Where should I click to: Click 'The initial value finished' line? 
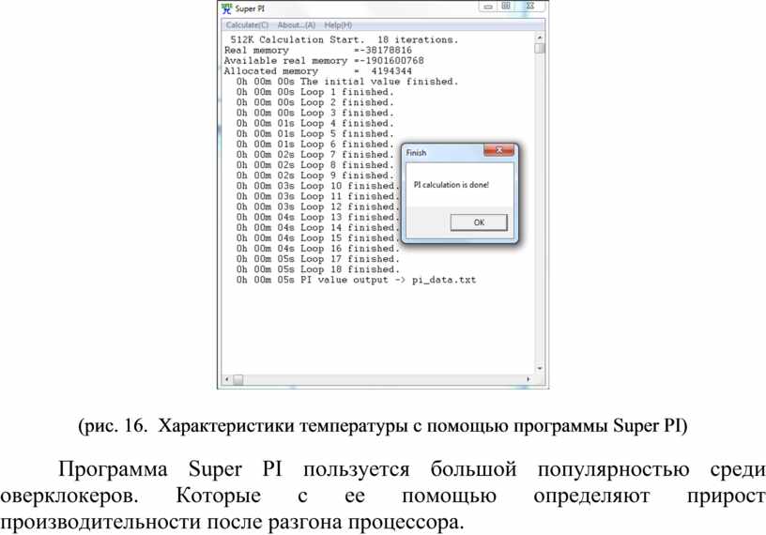click(x=347, y=81)
